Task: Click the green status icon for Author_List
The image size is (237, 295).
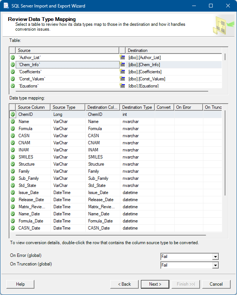Action: point(13,58)
